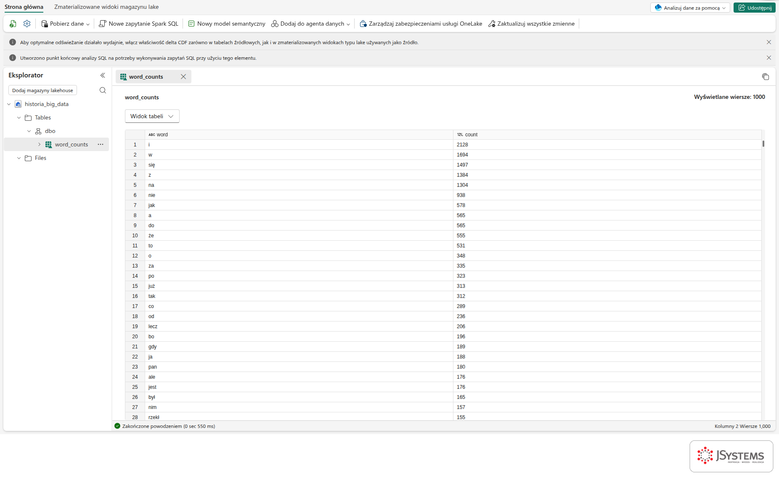Click the green success status icon
The image size is (779, 478).
coord(117,426)
